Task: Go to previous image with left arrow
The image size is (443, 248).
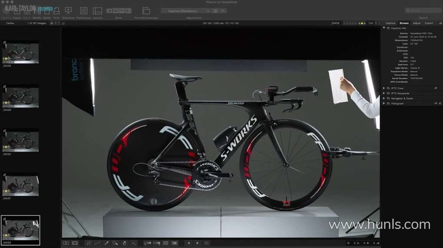Action: click(188, 243)
